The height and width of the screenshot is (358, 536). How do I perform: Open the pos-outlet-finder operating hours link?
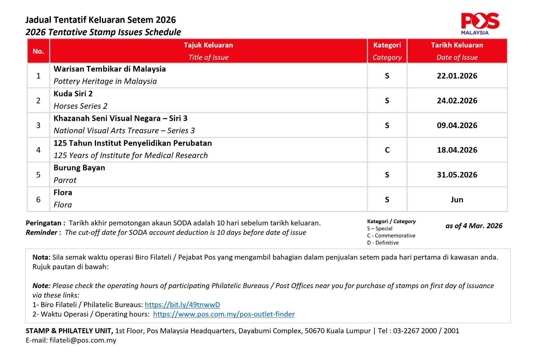(x=224, y=314)
